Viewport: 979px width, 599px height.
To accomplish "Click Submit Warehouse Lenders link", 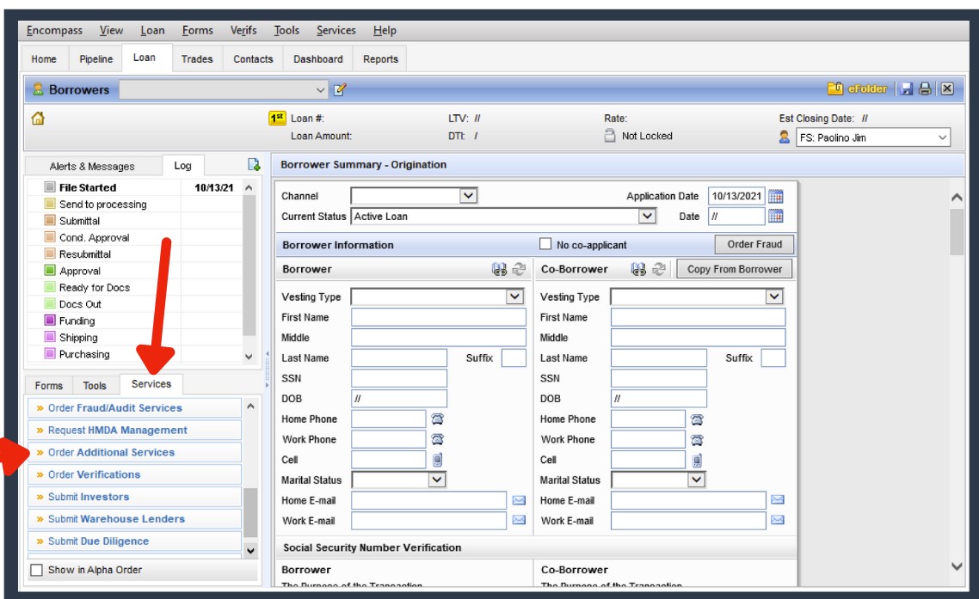I will [x=135, y=518].
